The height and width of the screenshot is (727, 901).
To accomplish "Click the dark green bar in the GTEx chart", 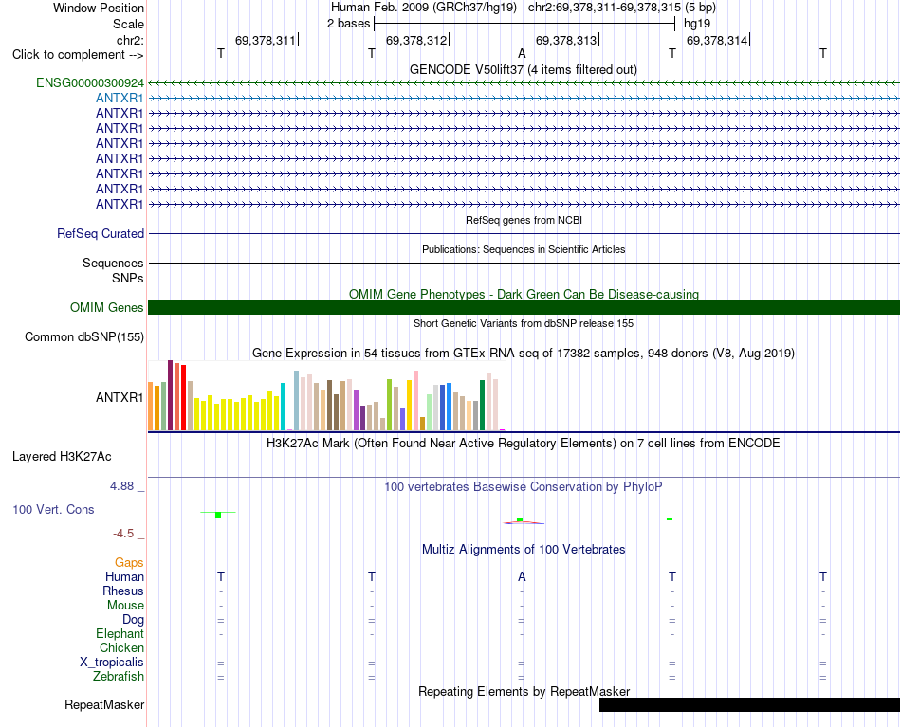I will click(482, 406).
